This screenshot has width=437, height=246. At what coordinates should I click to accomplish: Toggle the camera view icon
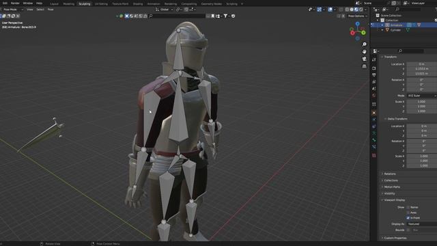(x=364, y=59)
